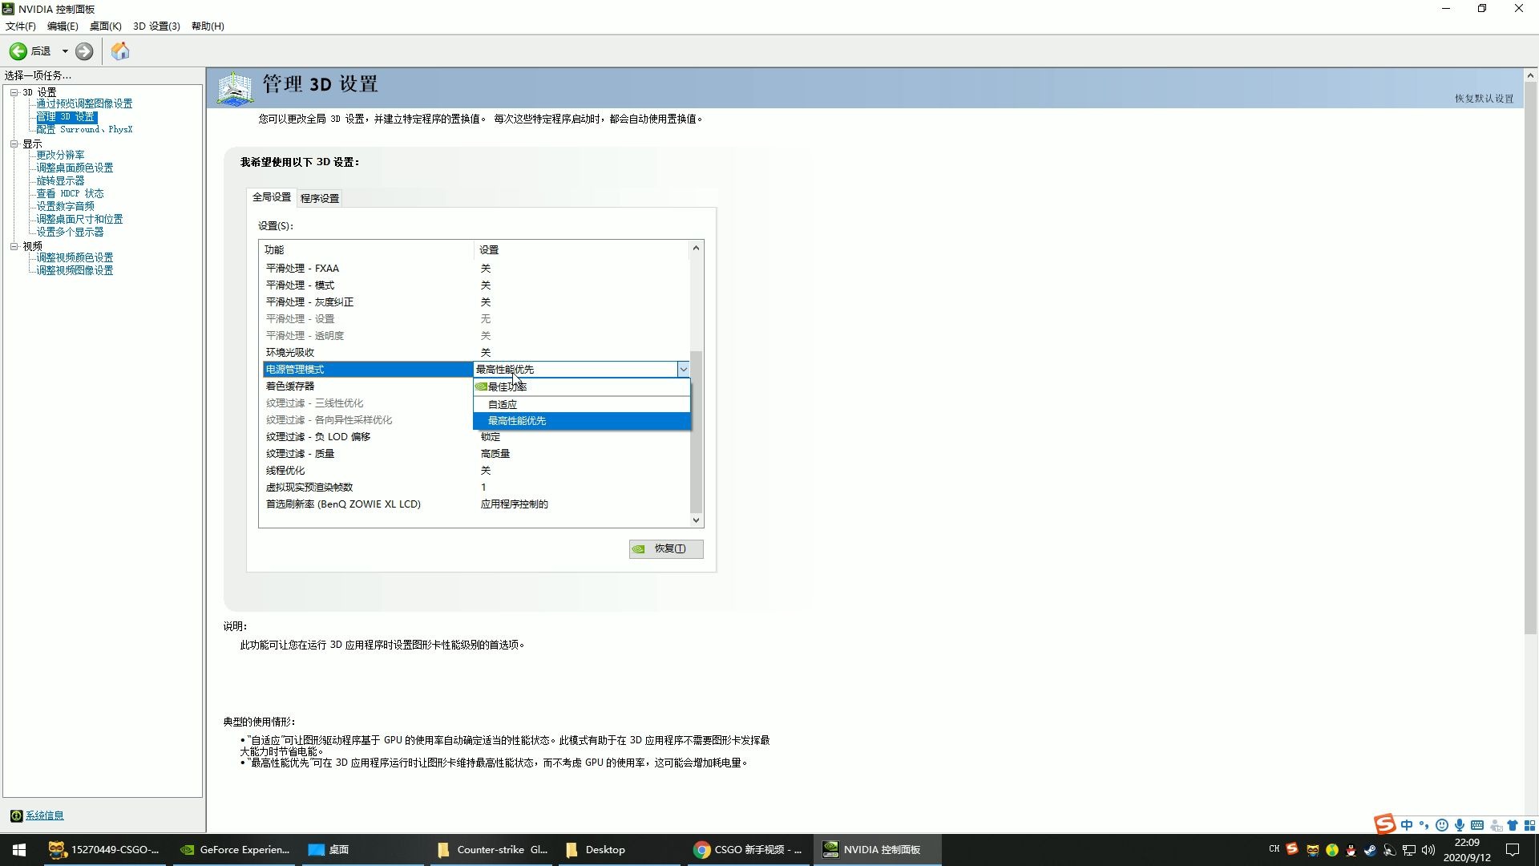Image resolution: width=1539 pixels, height=866 pixels.
Task: Open the 帮助(H) menu
Action: (x=208, y=26)
